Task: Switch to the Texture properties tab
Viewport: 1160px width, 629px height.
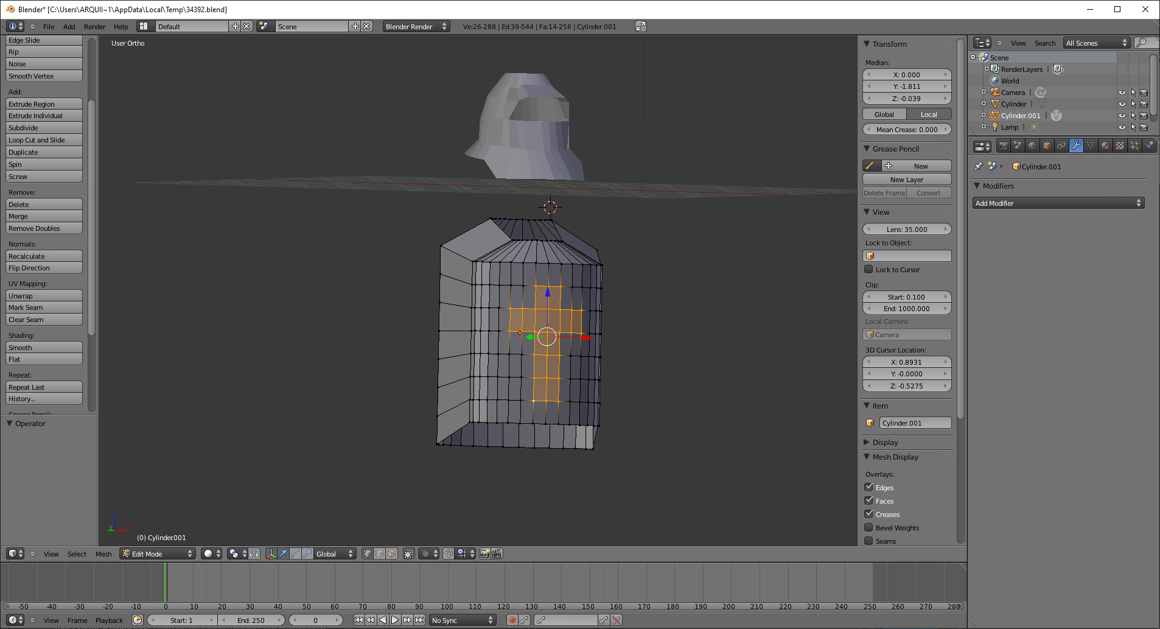Action: tap(1120, 146)
